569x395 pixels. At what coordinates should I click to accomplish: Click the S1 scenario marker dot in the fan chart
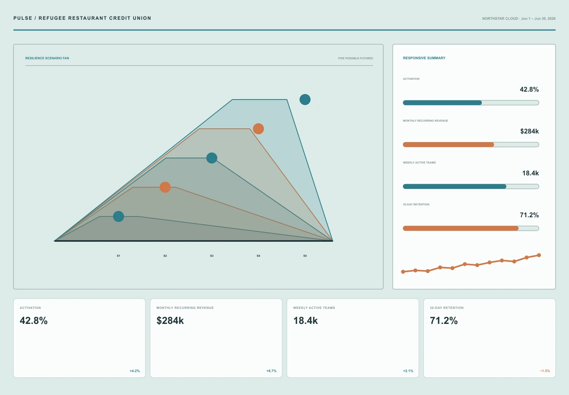(119, 216)
